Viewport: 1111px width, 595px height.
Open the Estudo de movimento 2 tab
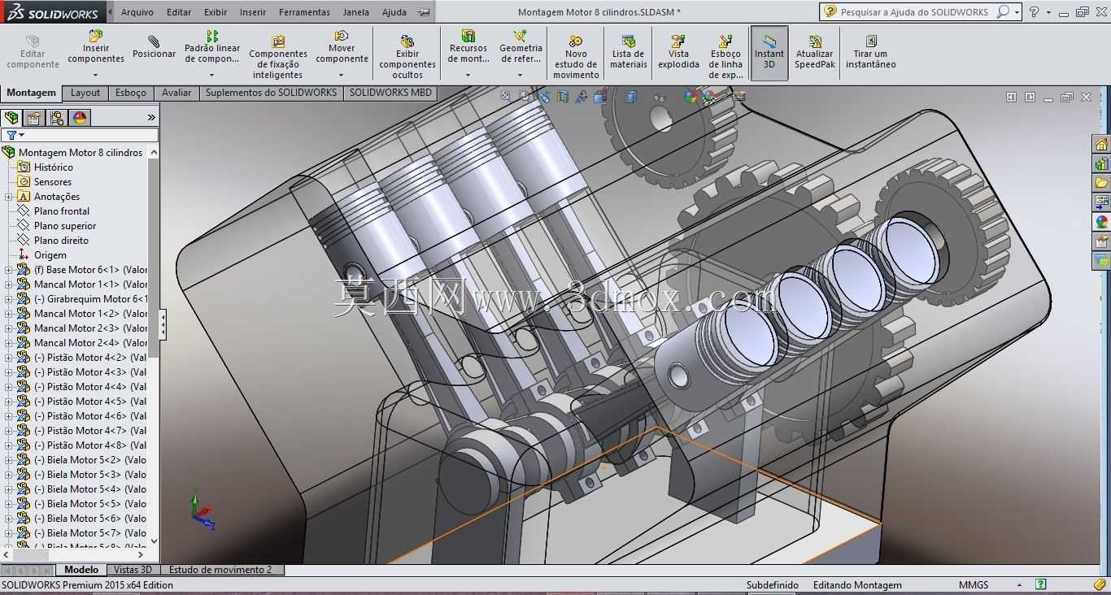(220, 570)
